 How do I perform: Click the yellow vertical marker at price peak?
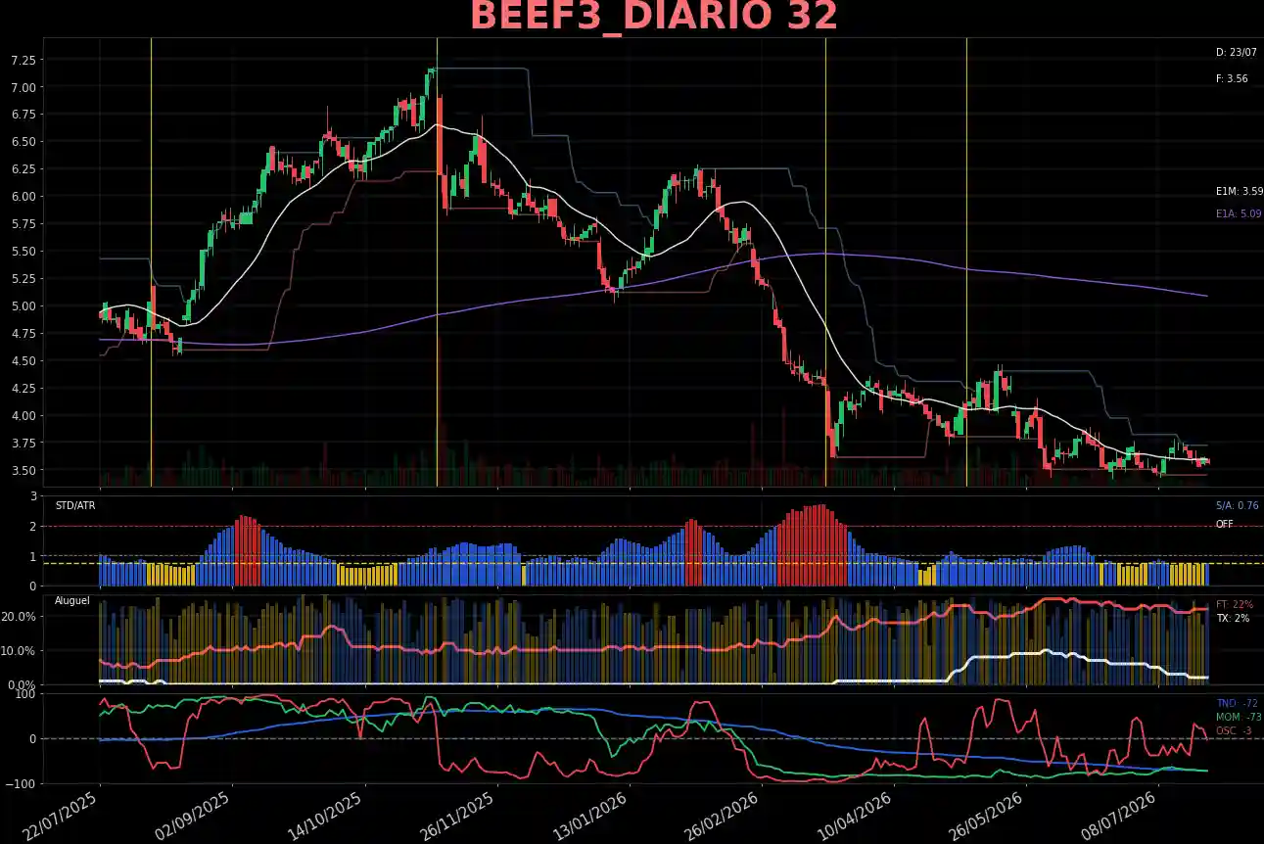[x=437, y=262]
